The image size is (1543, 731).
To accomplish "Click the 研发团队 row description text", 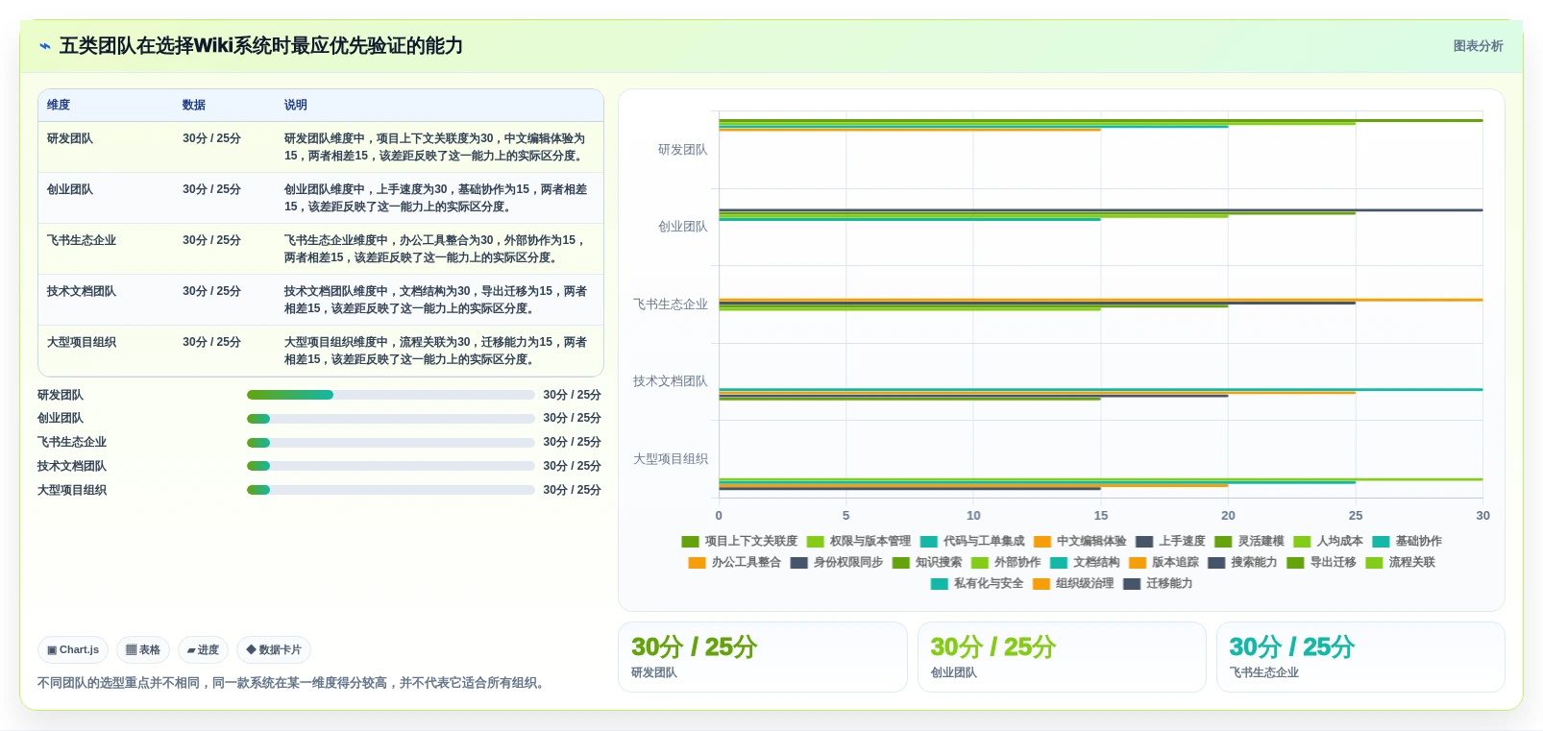I will [435, 147].
